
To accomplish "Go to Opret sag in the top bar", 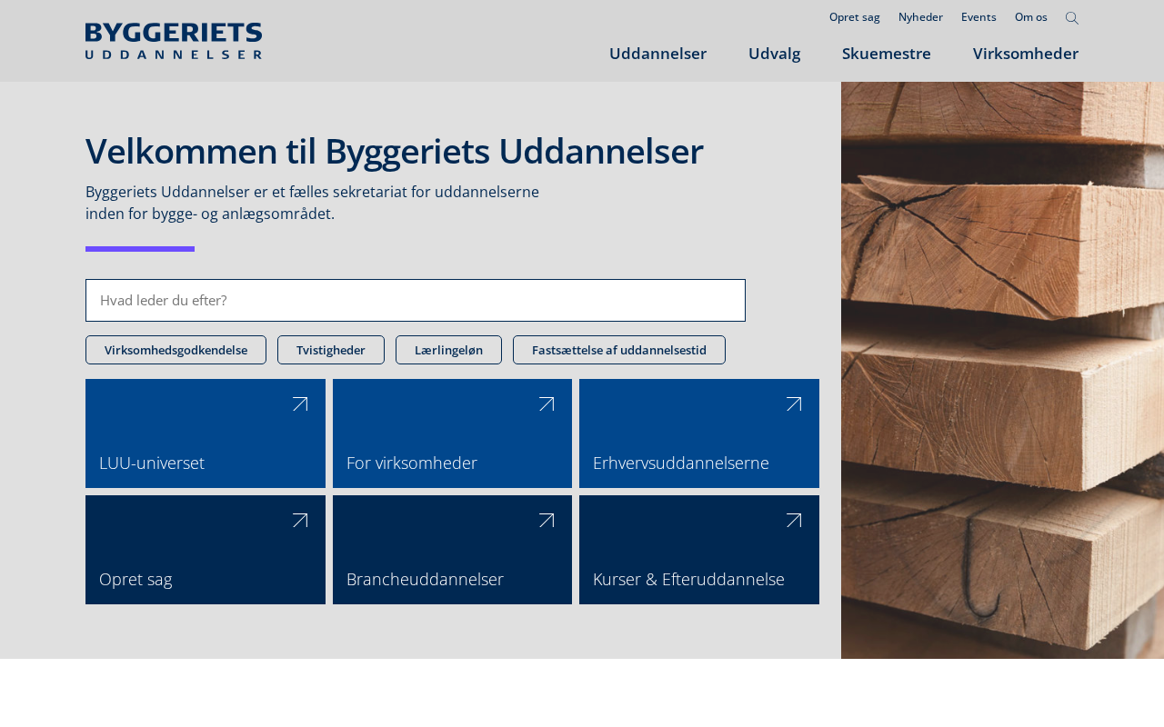I will (855, 17).
